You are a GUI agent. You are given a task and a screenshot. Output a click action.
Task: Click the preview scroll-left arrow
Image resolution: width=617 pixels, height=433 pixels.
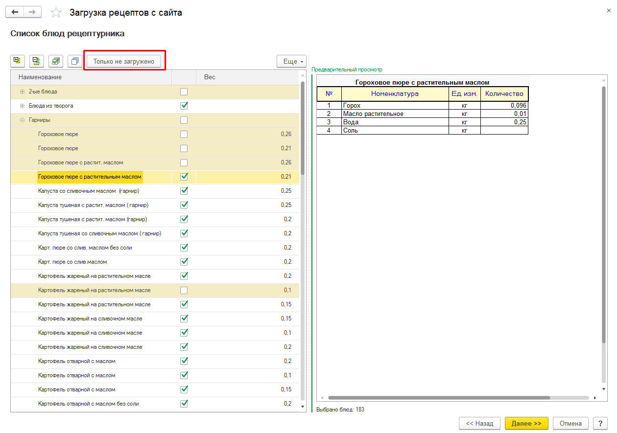(323, 398)
